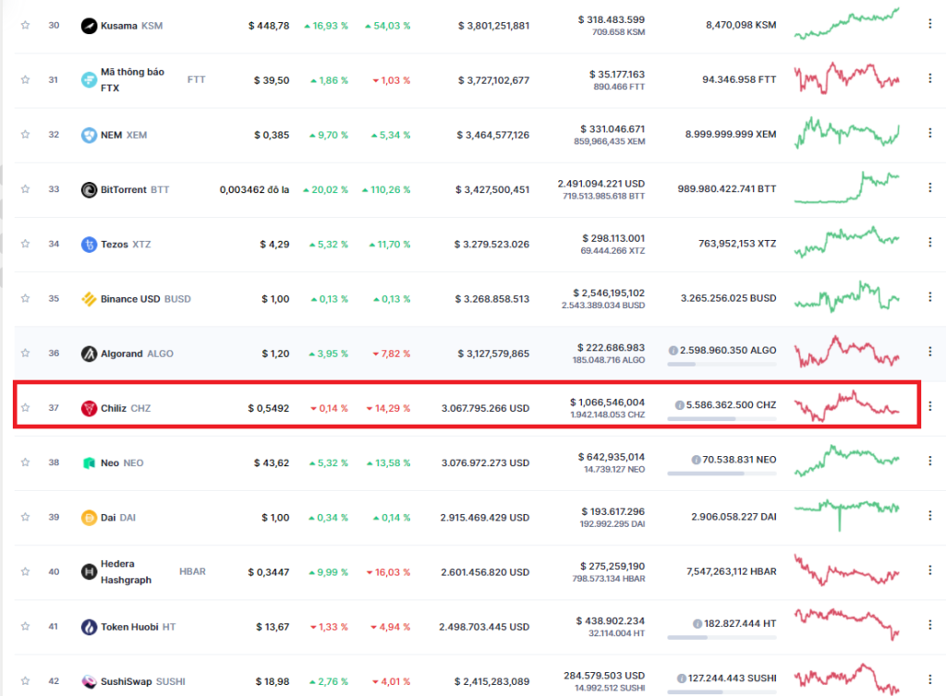Toggle the Algorand watchlist star
Viewport: 946px width, 696px height.
(25, 354)
